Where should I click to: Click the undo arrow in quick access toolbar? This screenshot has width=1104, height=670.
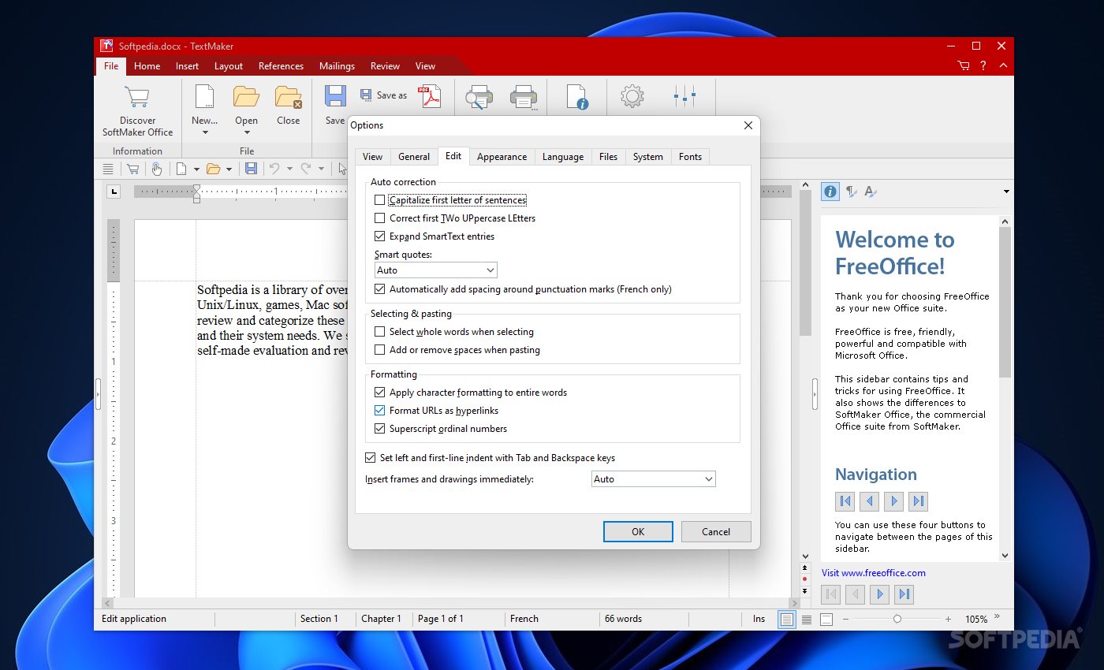pyautogui.click(x=274, y=169)
